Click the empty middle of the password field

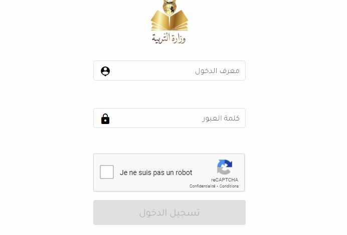tap(155, 118)
